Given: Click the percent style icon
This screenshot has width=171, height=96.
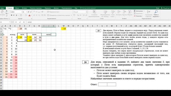Looking at the screenshot, I should tap(78, 15).
